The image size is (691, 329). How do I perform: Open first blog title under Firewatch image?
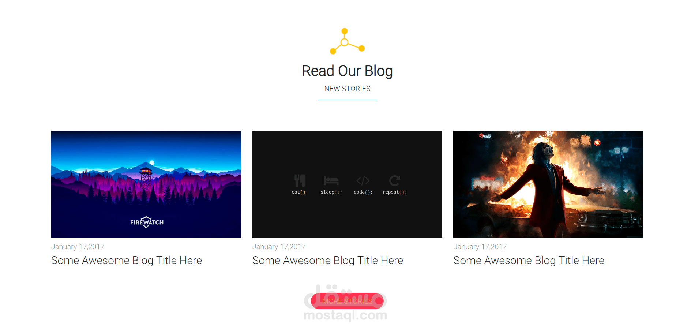click(x=127, y=261)
